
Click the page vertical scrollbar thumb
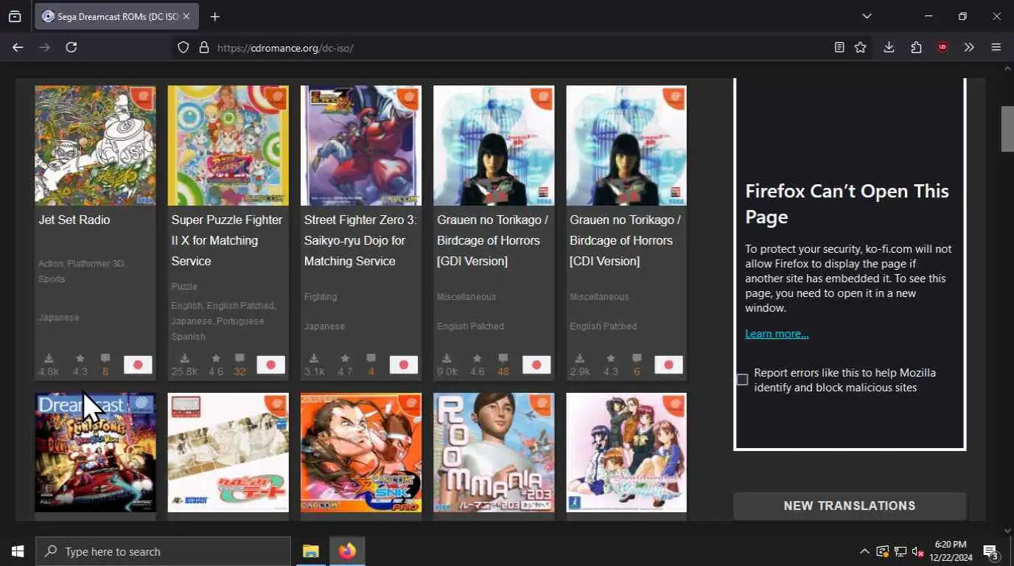click(x=1007, y=129)
